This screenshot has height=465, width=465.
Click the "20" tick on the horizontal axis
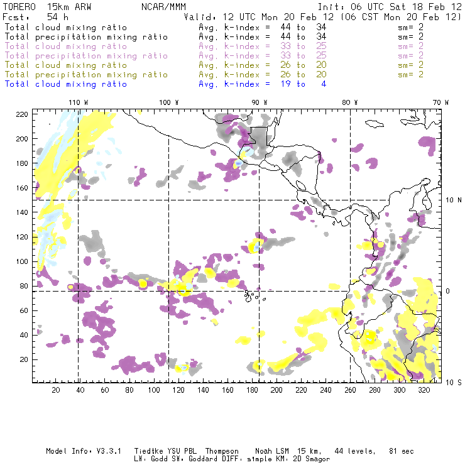(x=56, y=390)
